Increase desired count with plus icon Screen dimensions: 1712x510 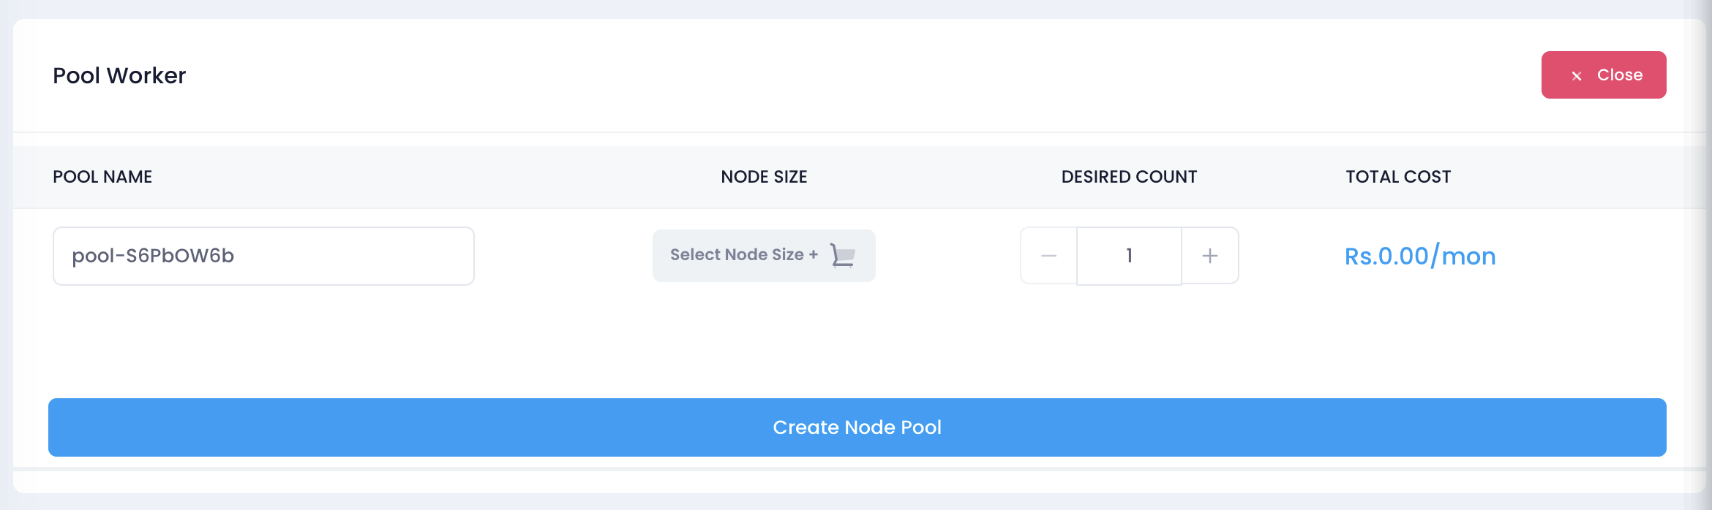pos(1210,256)
